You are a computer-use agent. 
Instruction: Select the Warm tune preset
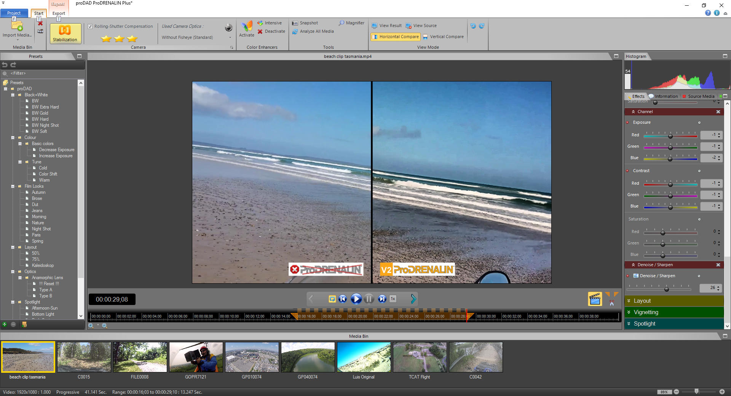(44, 180)
